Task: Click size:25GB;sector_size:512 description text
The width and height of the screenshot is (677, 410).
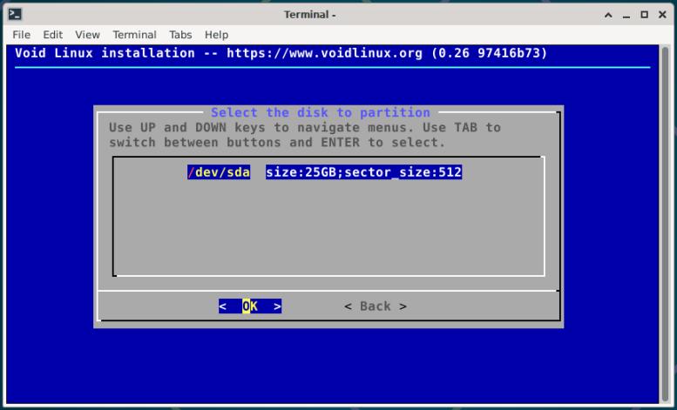Action: 363,172
